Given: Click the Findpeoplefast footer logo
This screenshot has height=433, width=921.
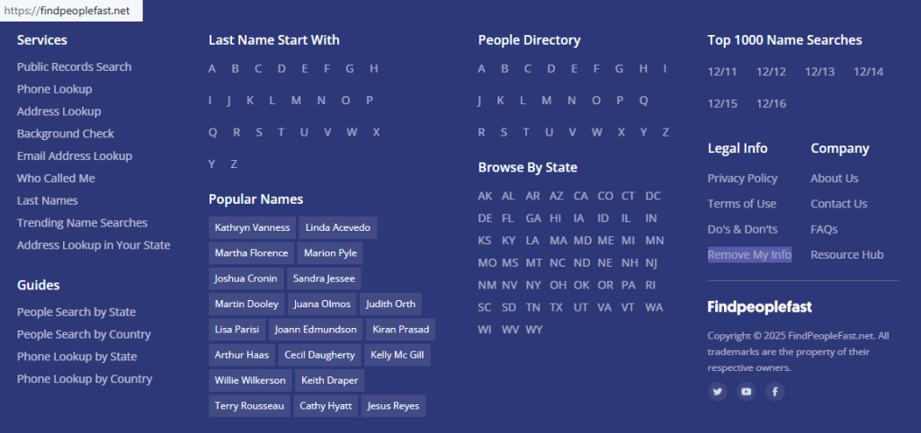Looking at the screenshot, I should click(x=759, y=307).
